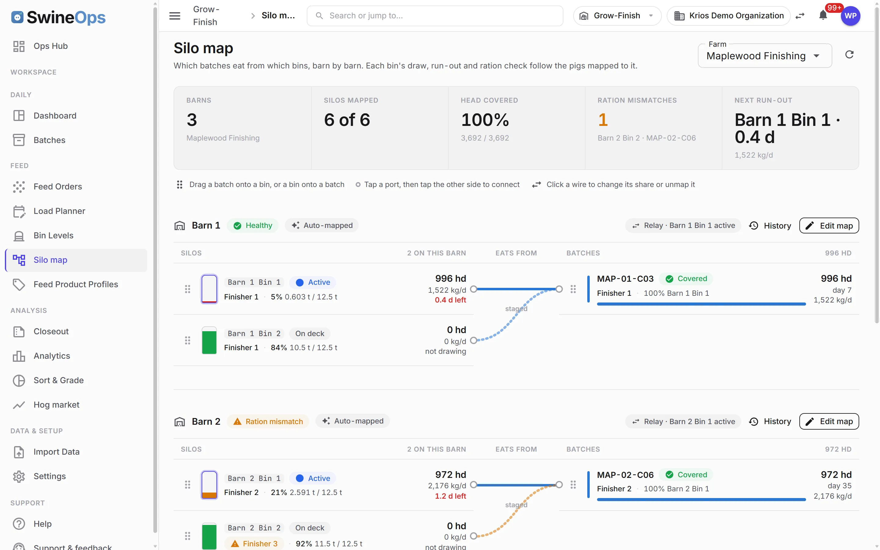Click the Auto-mapped chip on Barn 1

pos(321,226)
